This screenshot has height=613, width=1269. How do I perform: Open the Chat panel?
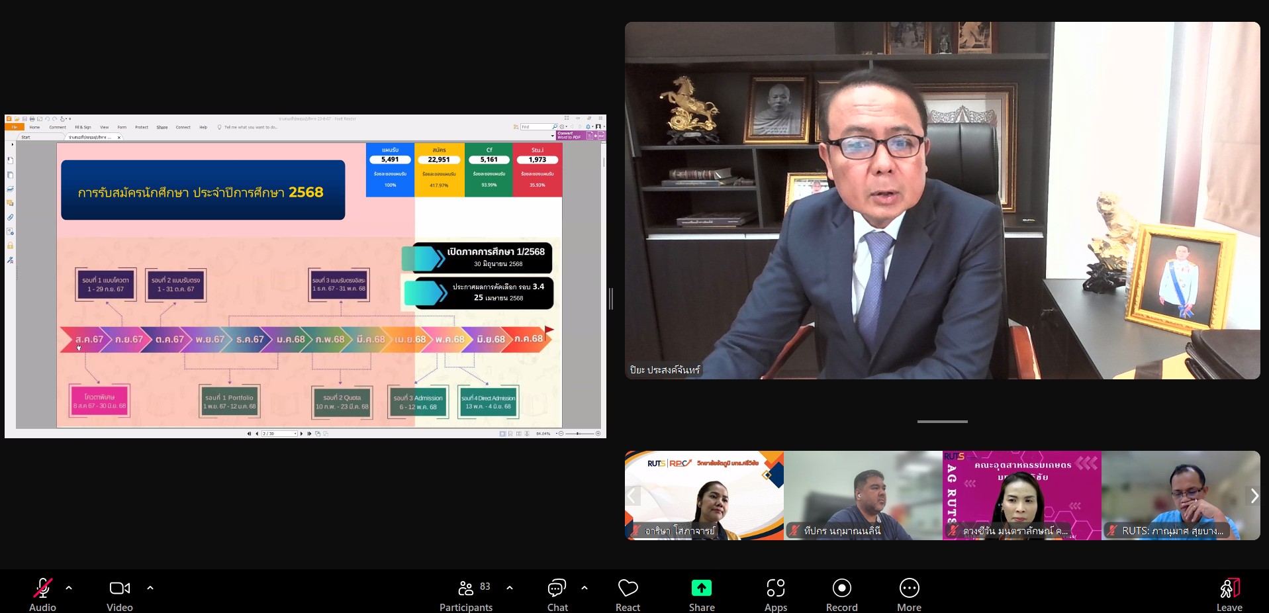tap(557, 594)
